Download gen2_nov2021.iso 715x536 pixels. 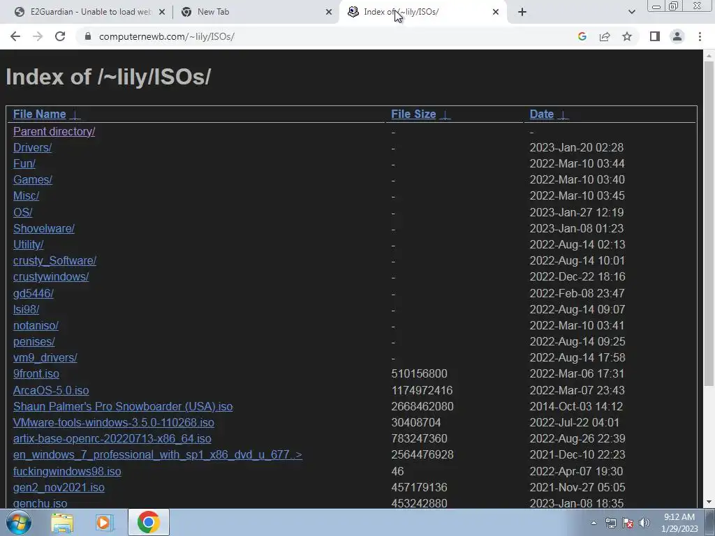point(59,488)
